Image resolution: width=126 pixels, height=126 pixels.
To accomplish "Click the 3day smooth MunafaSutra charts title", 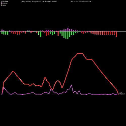I will (x=39, y=2).
